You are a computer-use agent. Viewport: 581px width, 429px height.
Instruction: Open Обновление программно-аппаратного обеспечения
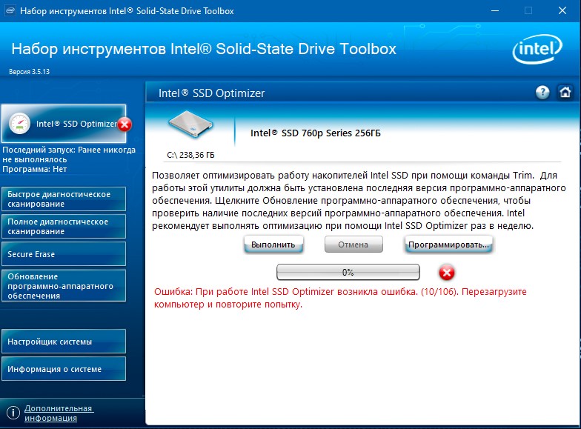[x=64, y=286]
